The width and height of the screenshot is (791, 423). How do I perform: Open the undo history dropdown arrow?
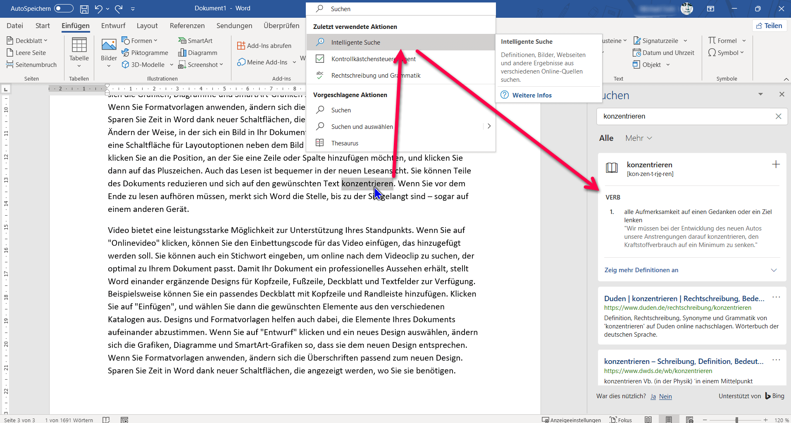(x=107, y=9)
